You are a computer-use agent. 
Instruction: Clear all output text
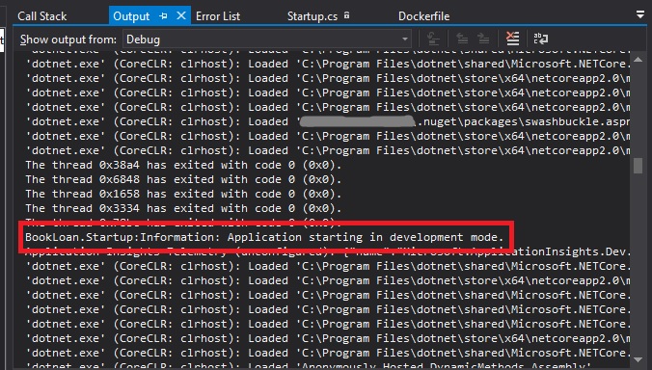[x=512, y=40]
